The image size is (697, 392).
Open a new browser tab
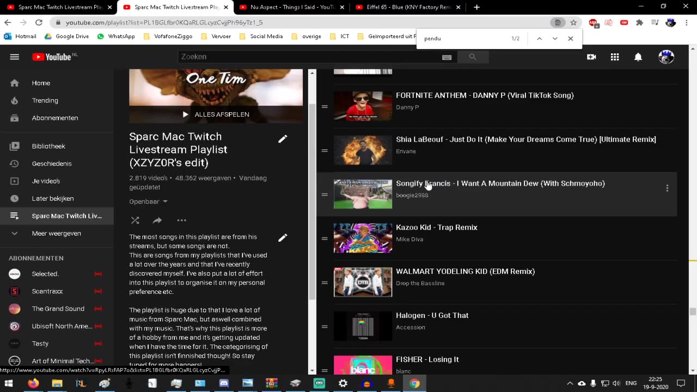point(476,7)
